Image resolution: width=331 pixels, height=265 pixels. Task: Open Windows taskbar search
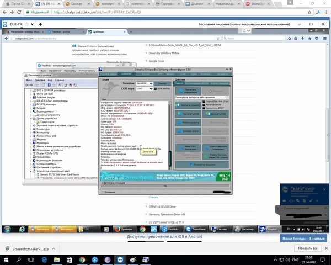coord(19,259)
